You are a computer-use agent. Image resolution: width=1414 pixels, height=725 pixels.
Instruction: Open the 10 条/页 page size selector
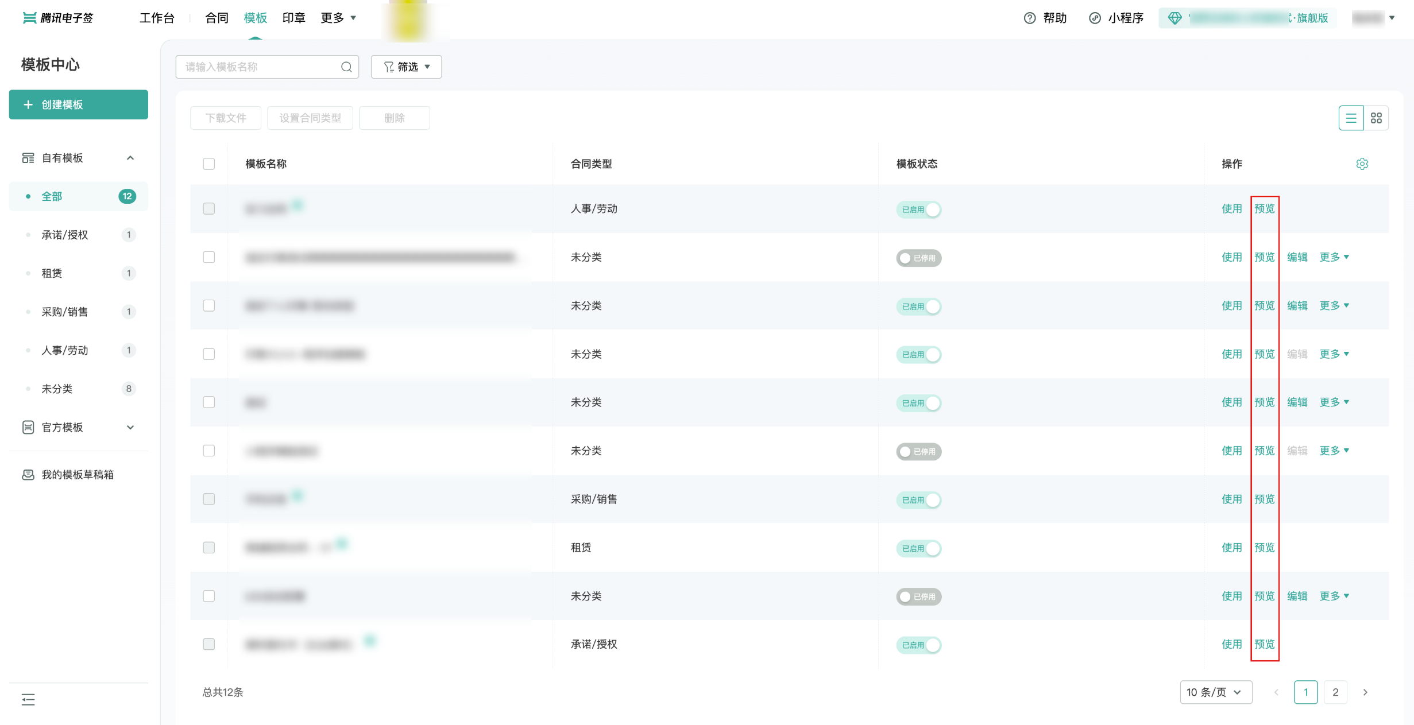click(1215, 692)
